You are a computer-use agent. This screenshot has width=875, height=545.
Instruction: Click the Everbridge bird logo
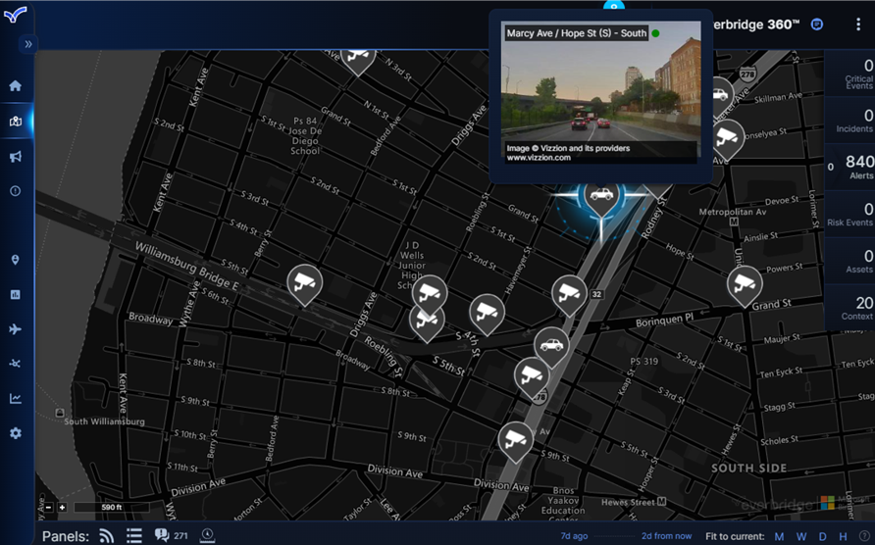tap(15, 15)
